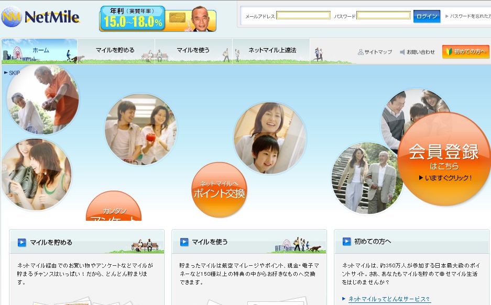The width and height of the screenshot is (491, 305).
Task: Click the arrow icon beside マイルを使う heading
Action: coord(184,242)
